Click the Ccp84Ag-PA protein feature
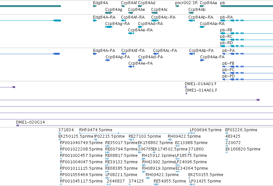Image resolution: width=273 pixels, height=186 pixels. [x=108, y=60]
